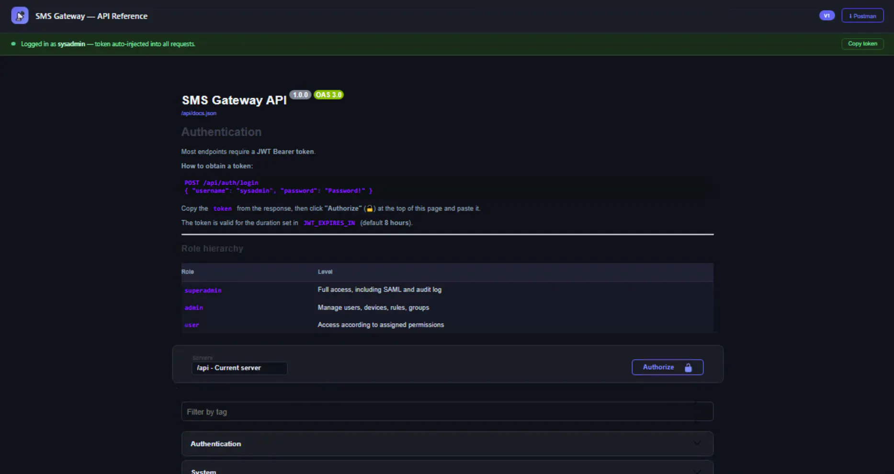Click the superadmin role cell
Screen dimensions: 894x474
(203, 291)
